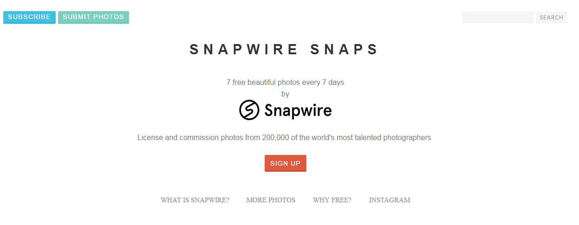Open the What Is Snapwire? link

[195, 200]
